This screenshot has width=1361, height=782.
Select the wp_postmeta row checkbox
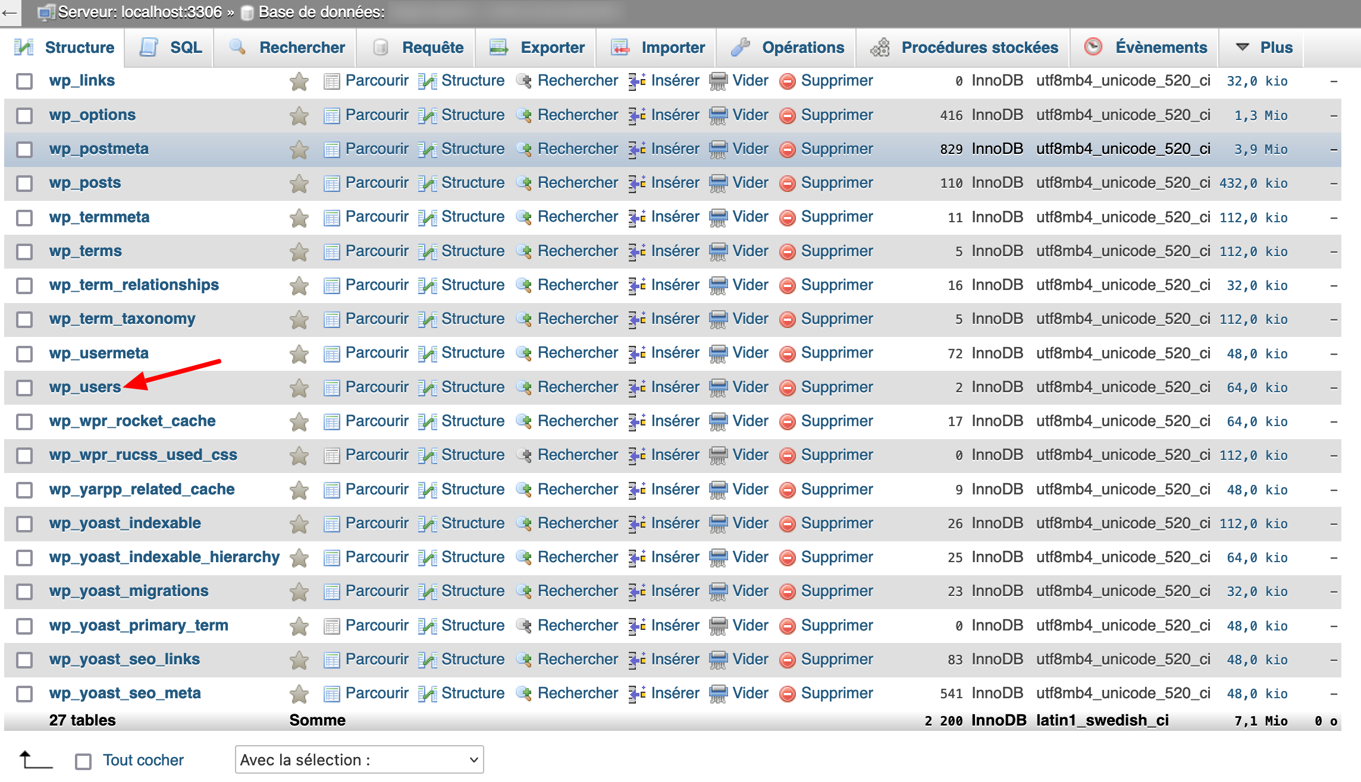24,150
